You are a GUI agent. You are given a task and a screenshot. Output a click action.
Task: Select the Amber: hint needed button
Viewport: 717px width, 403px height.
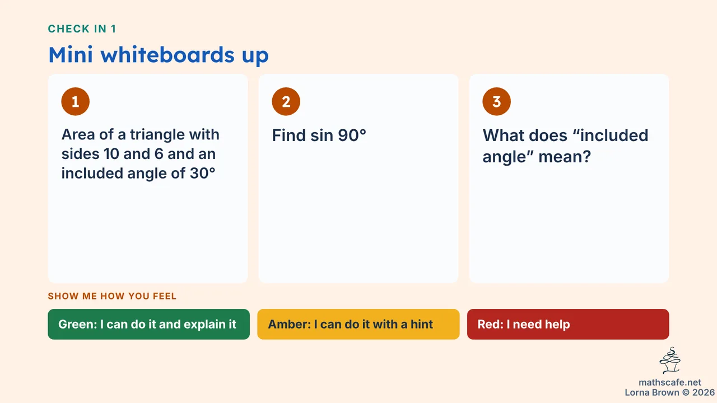pos(358,324)
